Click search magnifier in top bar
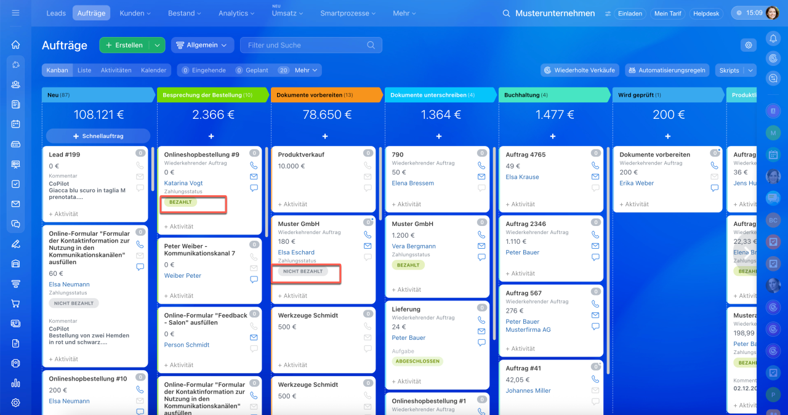 click(506, 13)
